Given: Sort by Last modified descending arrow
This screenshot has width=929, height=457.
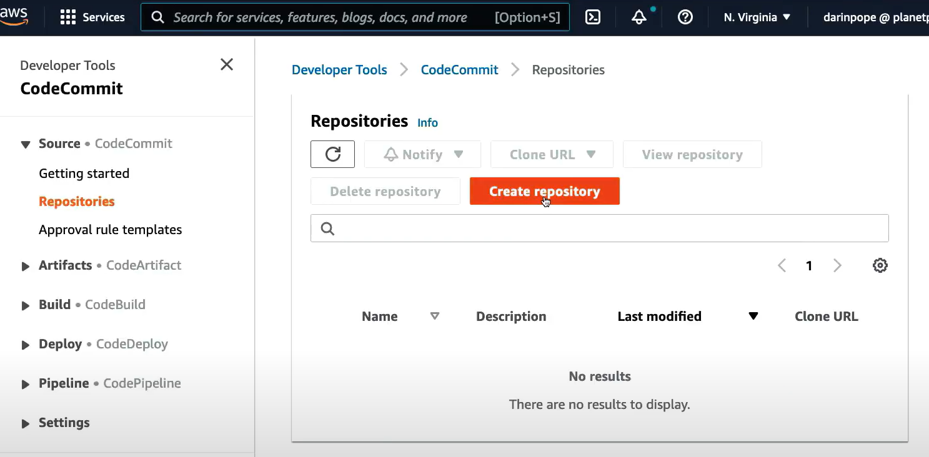Looking at the screenshot, I should (x=753, y=316).
